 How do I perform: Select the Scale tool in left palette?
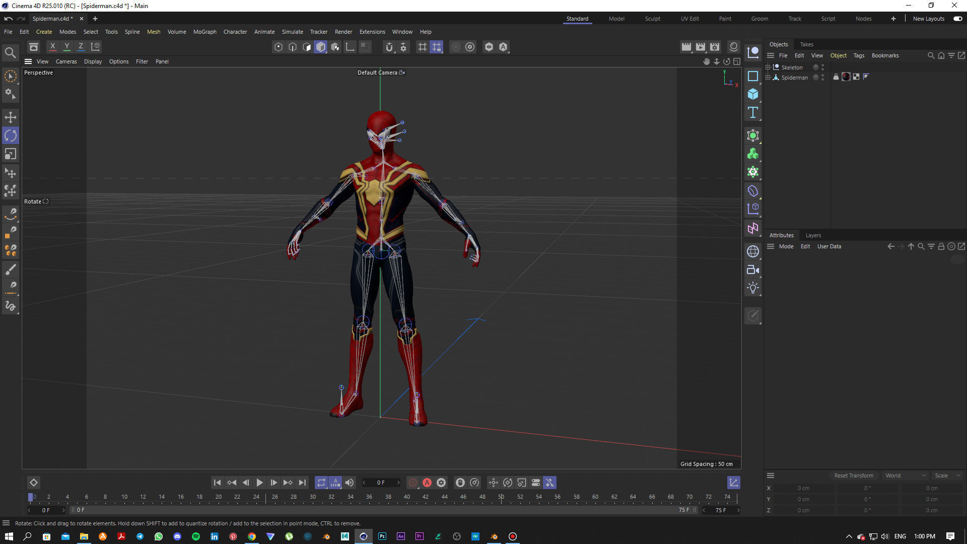11,154
